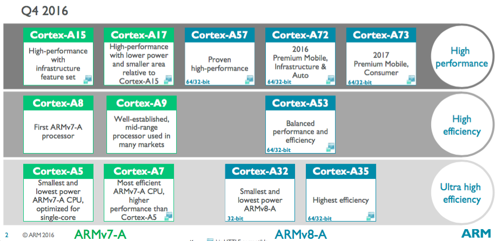Click '64/32-bit' label in Cortex-A73 card
Viewport: 496px width, 241px height.
360,82
